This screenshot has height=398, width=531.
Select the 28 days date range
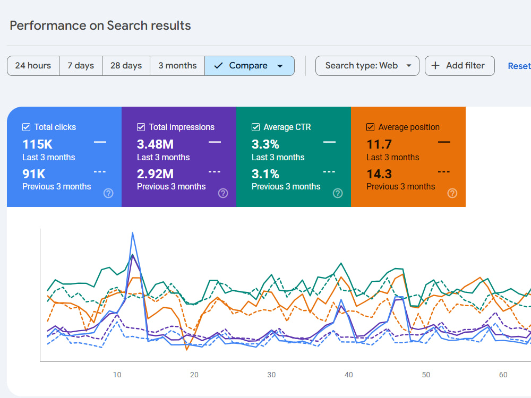click(126, 66)
